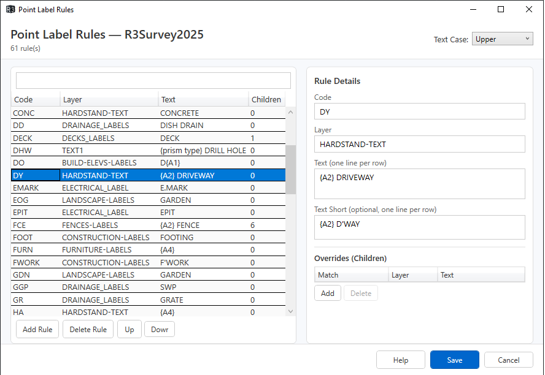Screen dimensions: 545x375
Task: Click scroll down arrow of rules list
Action: (x=290, y=311)
